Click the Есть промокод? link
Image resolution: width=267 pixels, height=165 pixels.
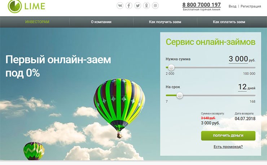coord(228,147)
